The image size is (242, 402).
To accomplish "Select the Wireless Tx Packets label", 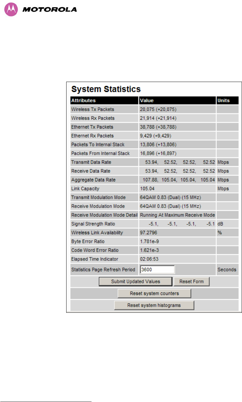I will coord(92,110).
